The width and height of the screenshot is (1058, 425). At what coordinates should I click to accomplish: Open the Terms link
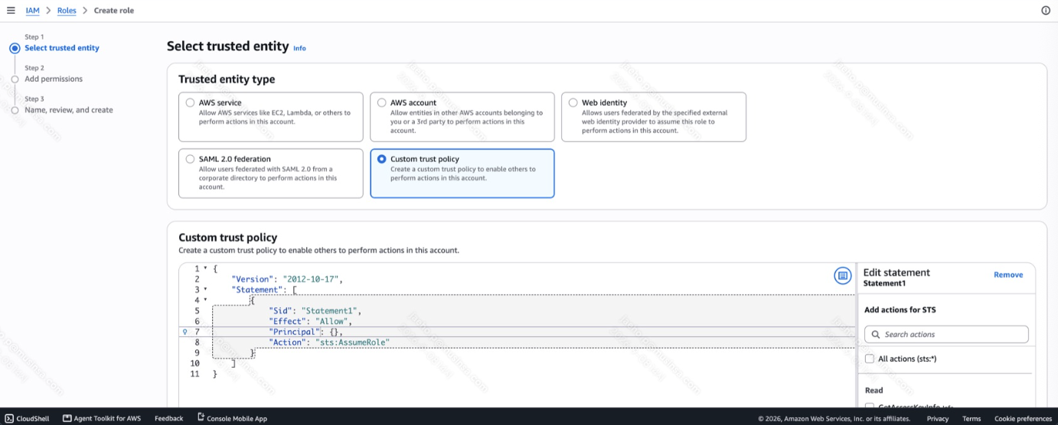971,418
